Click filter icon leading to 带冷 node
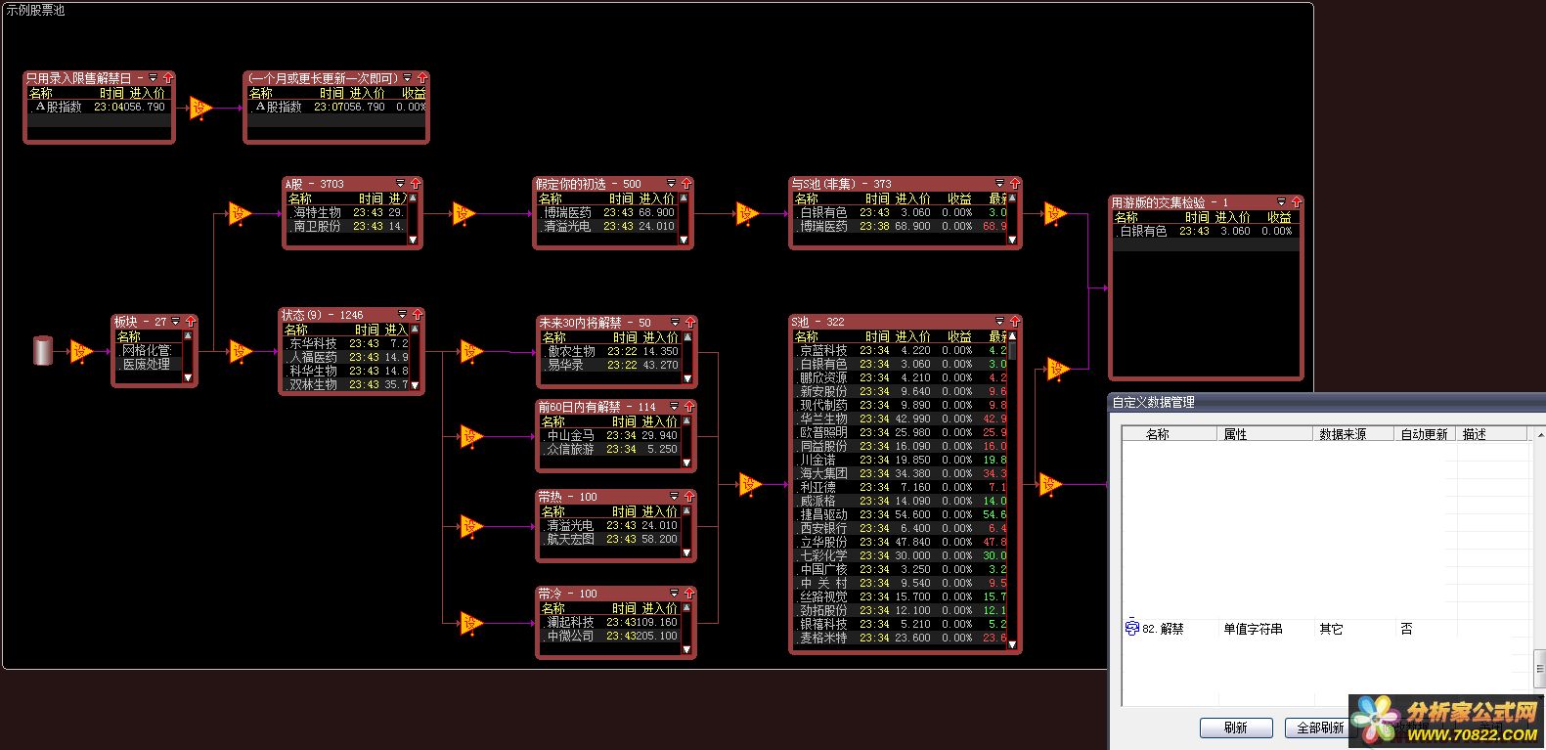This screenshot has width=1546, height=750. tap(471, 622)
